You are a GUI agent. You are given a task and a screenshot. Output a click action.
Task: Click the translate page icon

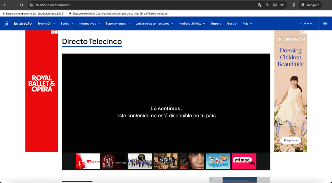(x=260, y=5)
